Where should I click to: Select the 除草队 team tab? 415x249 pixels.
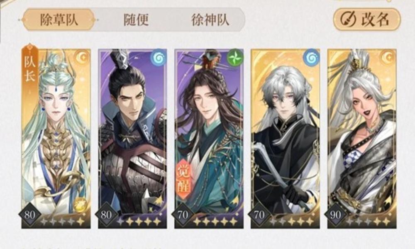coord(59,20)
